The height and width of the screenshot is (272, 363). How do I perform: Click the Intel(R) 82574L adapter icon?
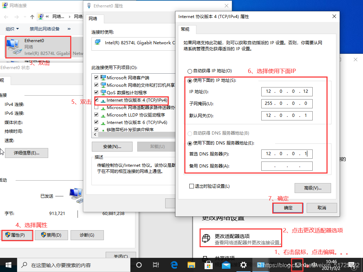[98, 42]
